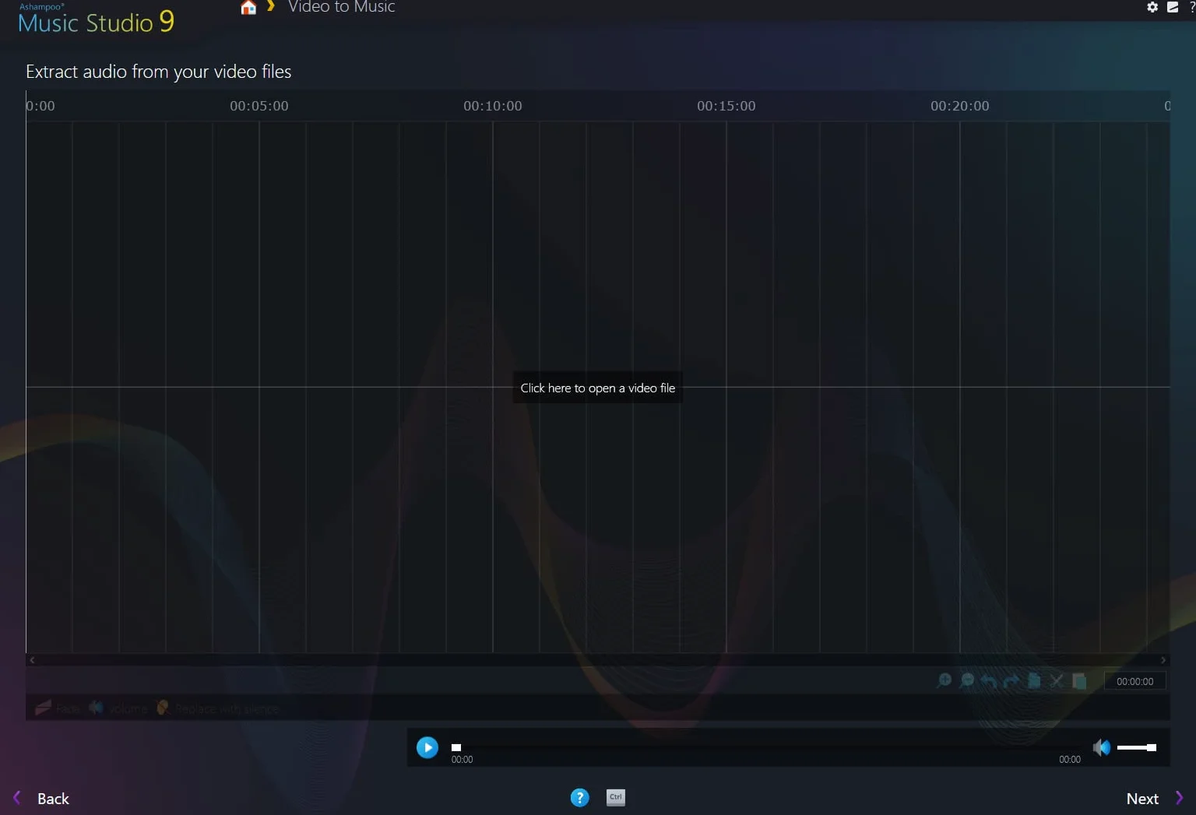This screenshot has width=1196, height=815.
Task: Click the 00:20:00 timeline marker
Action: 960,106
